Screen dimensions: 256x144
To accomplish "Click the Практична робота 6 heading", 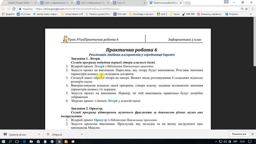I will (132, 50).
